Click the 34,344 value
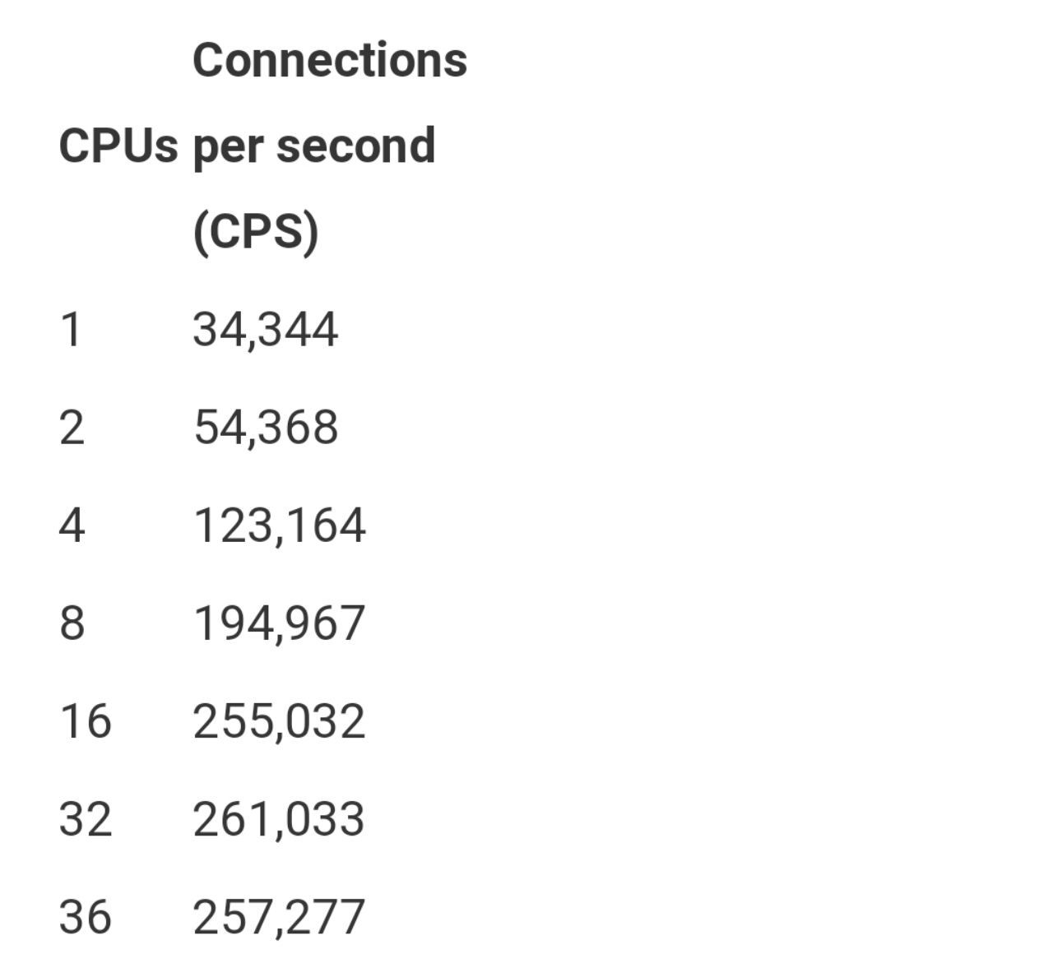 click(x=265, y=330)
